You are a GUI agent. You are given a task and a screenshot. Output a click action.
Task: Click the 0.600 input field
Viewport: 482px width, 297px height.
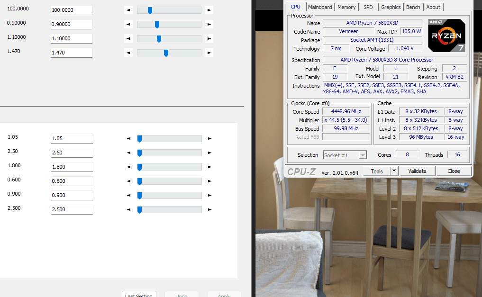[72, 181]
